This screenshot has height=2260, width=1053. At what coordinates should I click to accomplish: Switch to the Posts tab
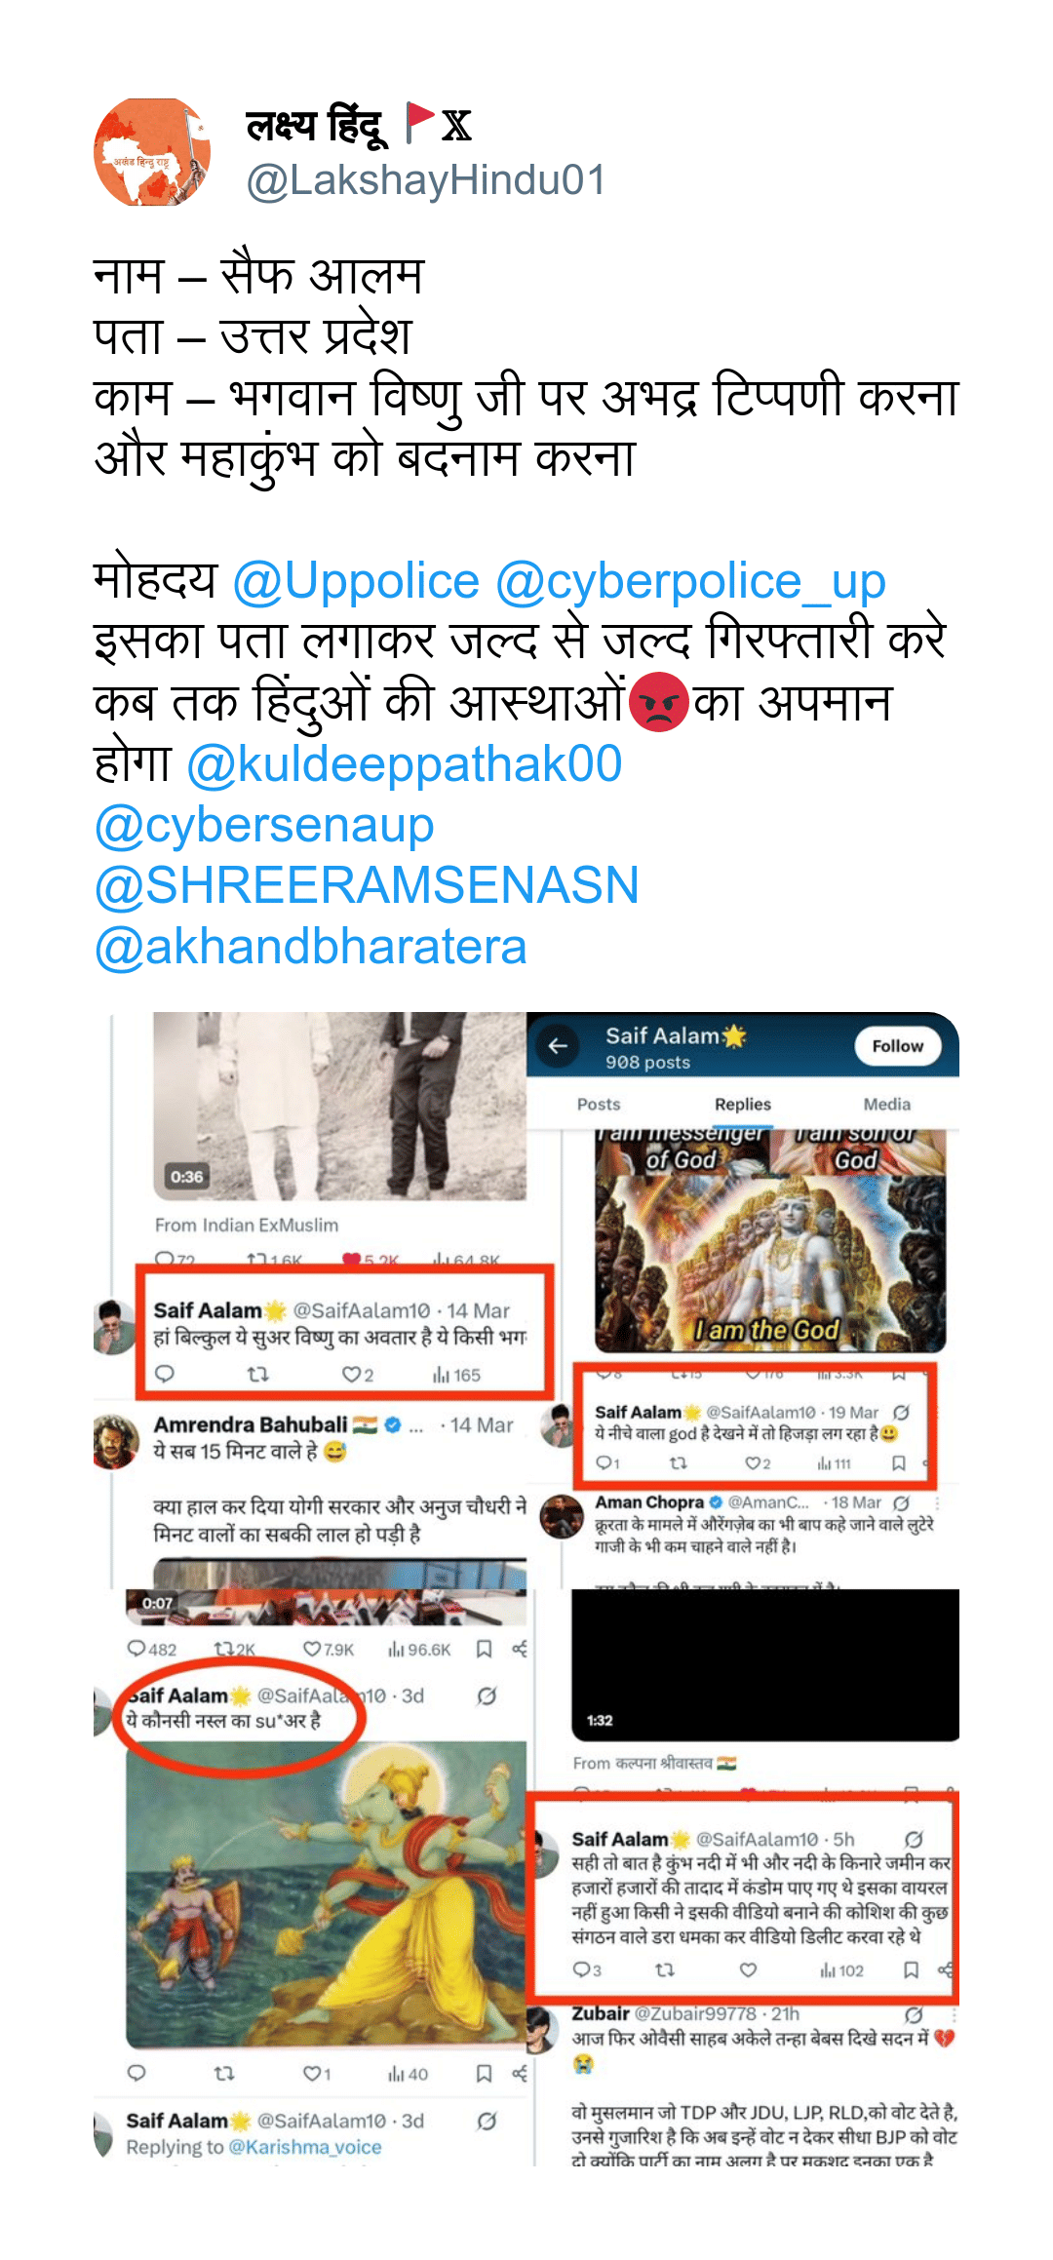[x=599, y=1105]
